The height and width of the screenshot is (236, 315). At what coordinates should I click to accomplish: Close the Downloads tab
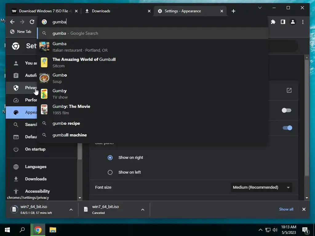coord(149,11)
